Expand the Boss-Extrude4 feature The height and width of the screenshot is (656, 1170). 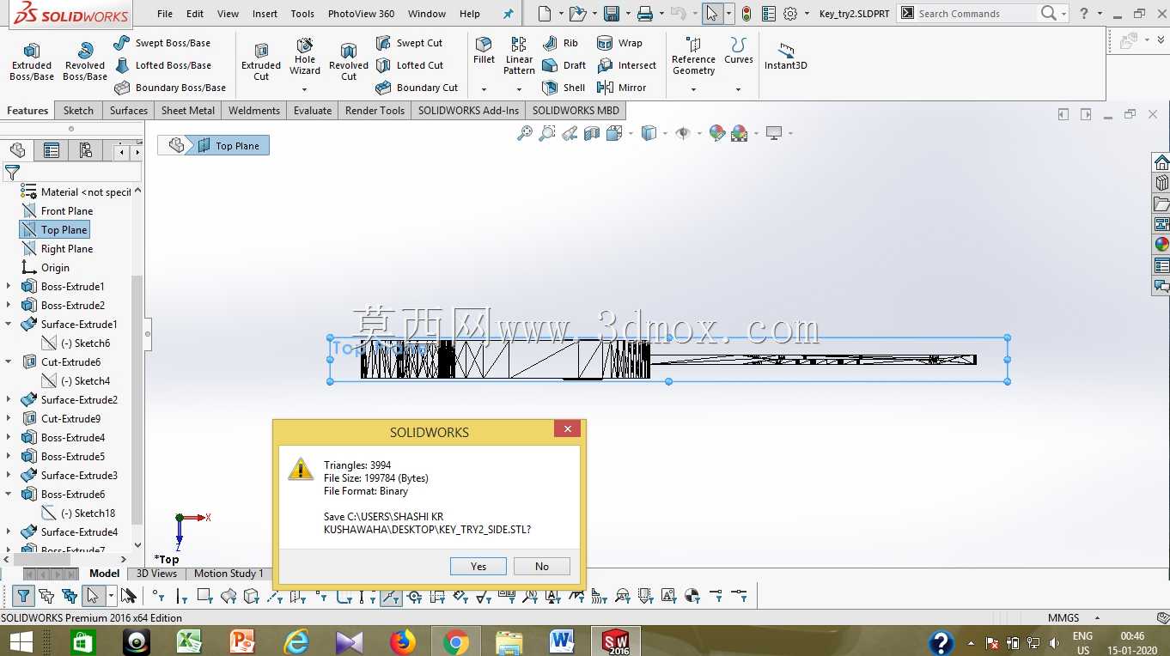coord(9,438)
